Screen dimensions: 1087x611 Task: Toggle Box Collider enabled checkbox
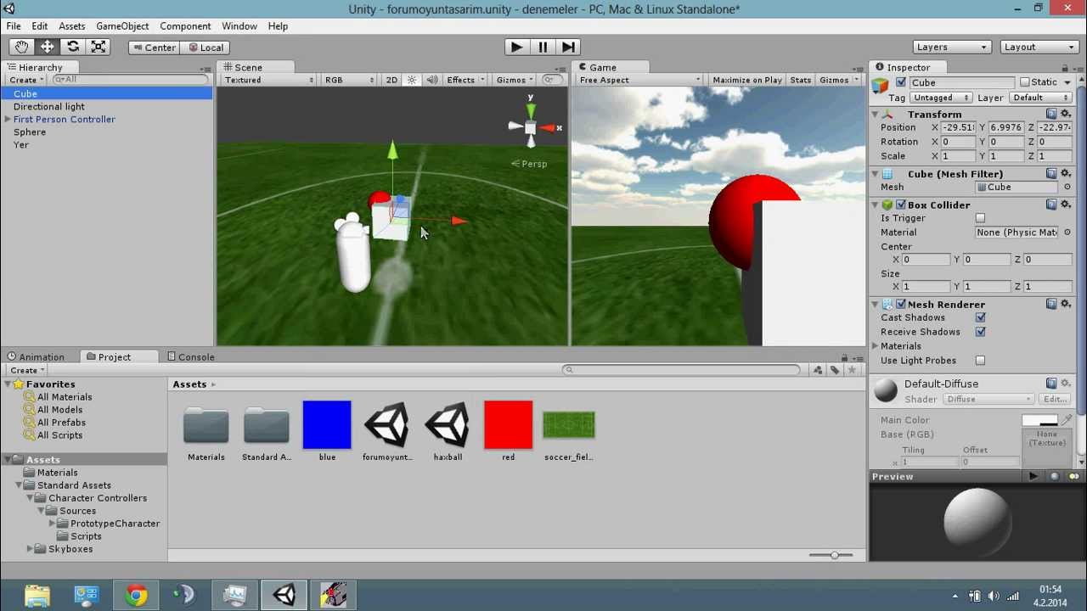901,205
